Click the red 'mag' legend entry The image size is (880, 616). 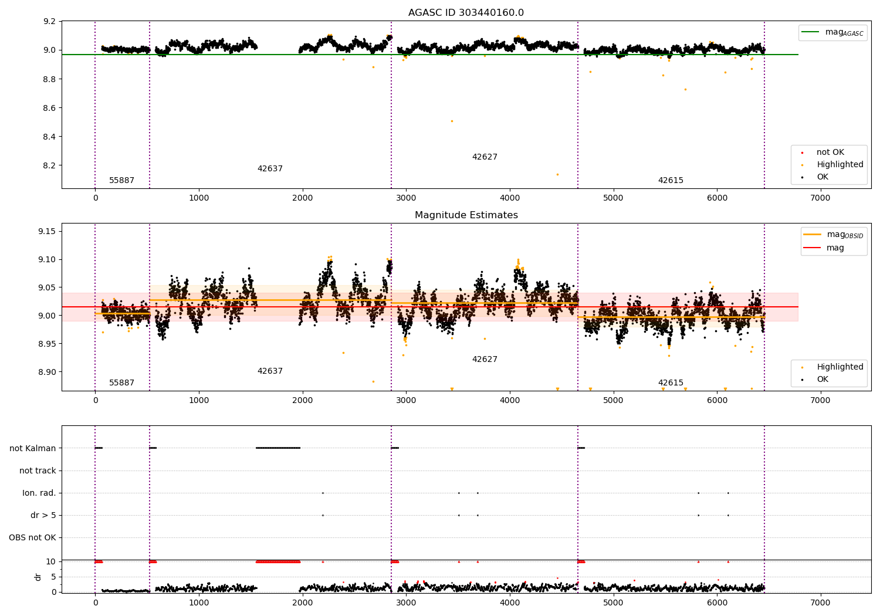pos(824,248)
